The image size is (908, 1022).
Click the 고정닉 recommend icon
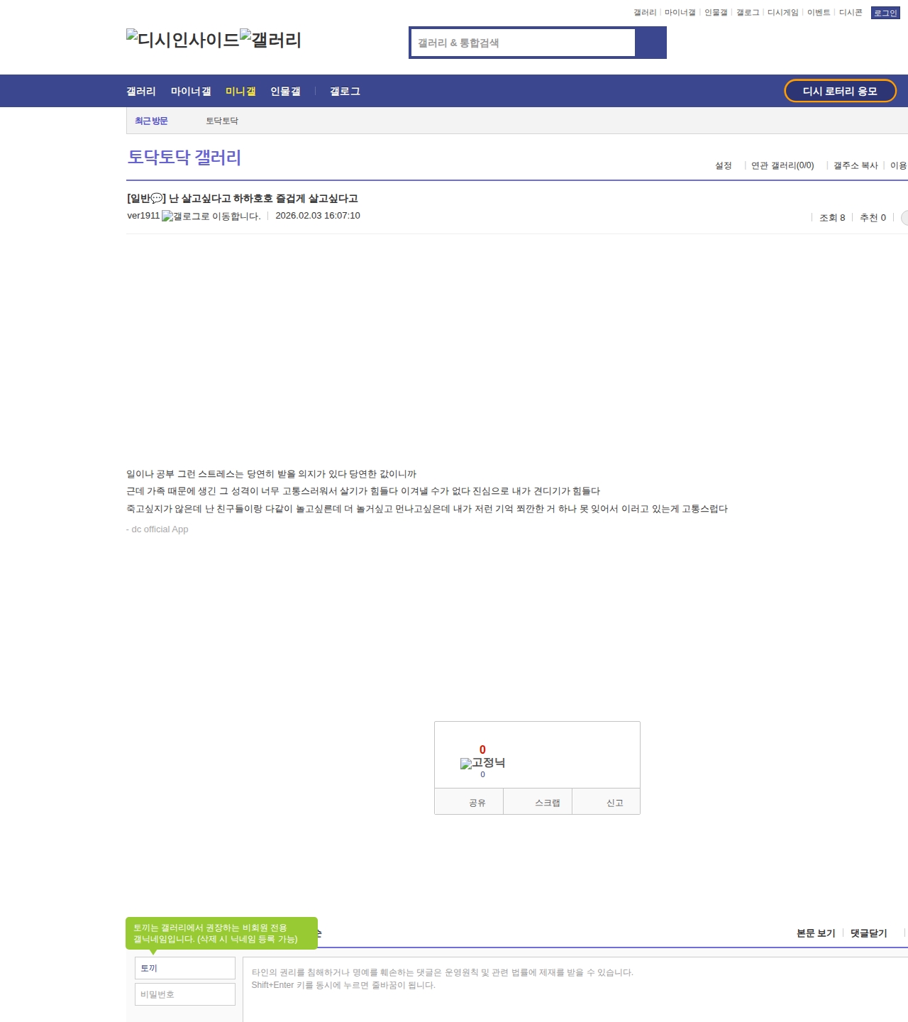482,763
